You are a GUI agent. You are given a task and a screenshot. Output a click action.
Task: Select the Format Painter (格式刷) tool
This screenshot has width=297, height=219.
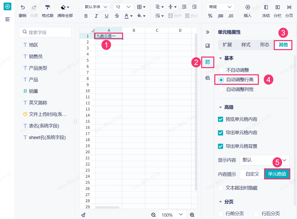pos(48,7)
